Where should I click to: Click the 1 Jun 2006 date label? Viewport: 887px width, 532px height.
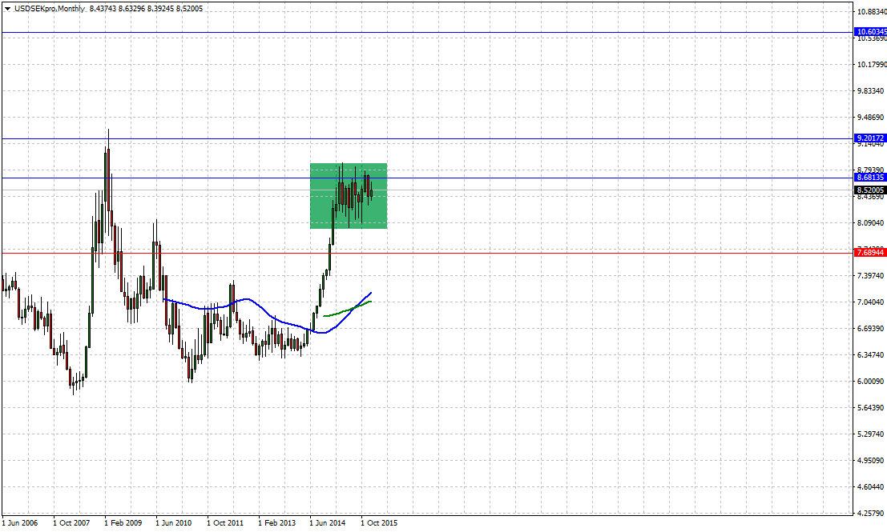[20, 523]
